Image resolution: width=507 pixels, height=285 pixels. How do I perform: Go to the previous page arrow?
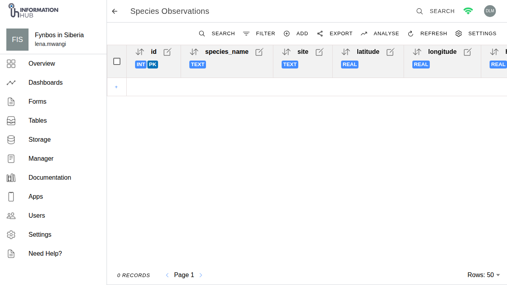click(167, 275)
